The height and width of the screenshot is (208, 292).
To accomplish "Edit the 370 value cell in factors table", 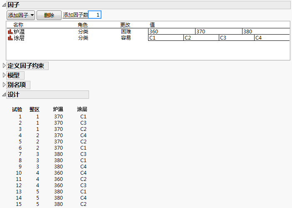I will 219,32.
